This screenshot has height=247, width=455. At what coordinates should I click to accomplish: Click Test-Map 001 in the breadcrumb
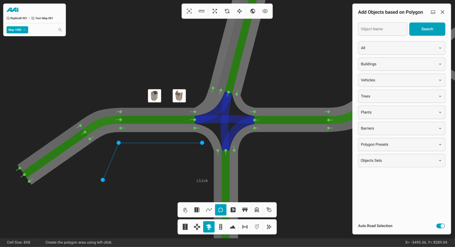click(x=44, y=18)
